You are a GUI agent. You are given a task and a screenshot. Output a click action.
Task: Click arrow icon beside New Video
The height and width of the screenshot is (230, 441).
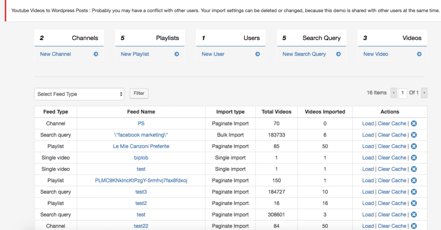pyautogui.click(x=419, y=54)
